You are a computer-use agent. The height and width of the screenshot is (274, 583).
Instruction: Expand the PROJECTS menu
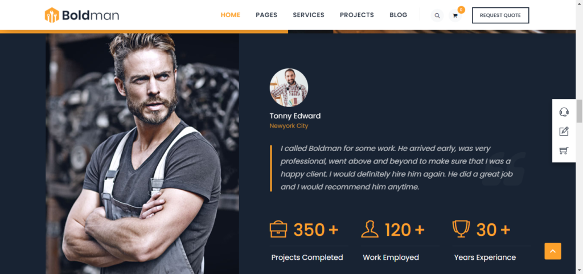tap(357, 15)
